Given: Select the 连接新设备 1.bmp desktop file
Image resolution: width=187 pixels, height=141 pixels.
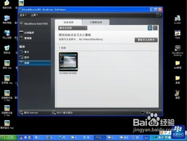Looking at the screenshot, I should 7,95.
